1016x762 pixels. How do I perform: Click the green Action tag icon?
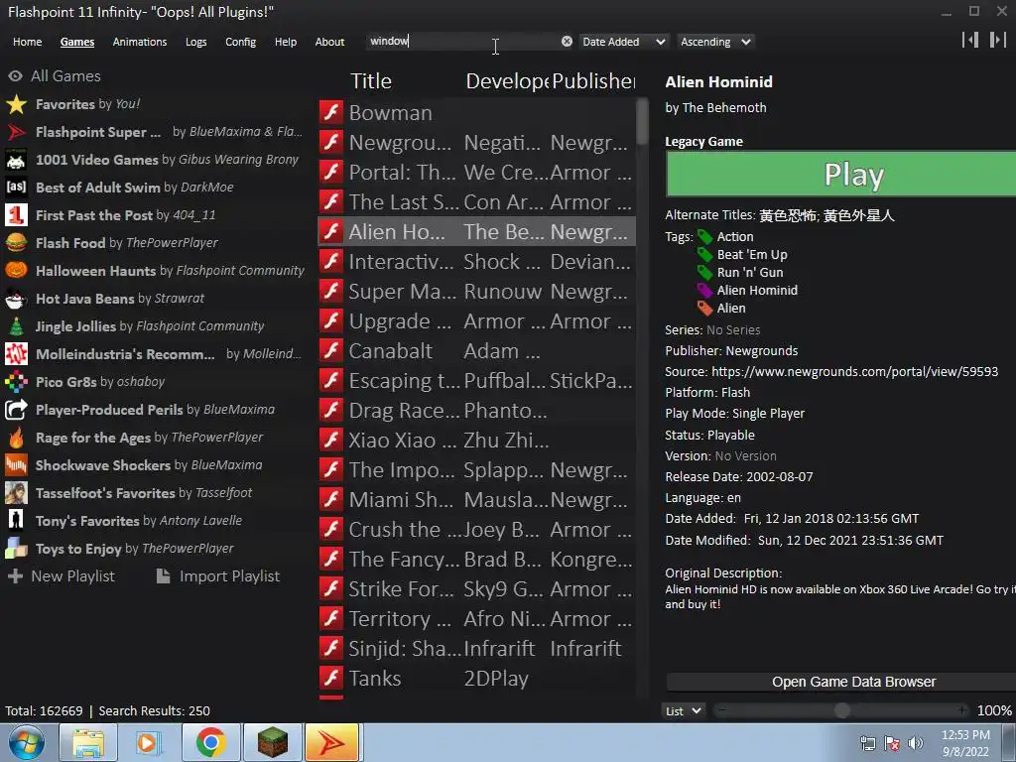coord(705,237)
